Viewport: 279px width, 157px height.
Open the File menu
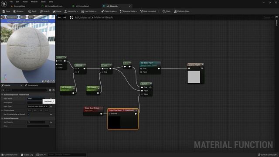11,2
